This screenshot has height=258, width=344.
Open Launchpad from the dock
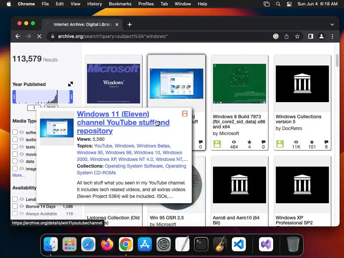pos(70,244)
